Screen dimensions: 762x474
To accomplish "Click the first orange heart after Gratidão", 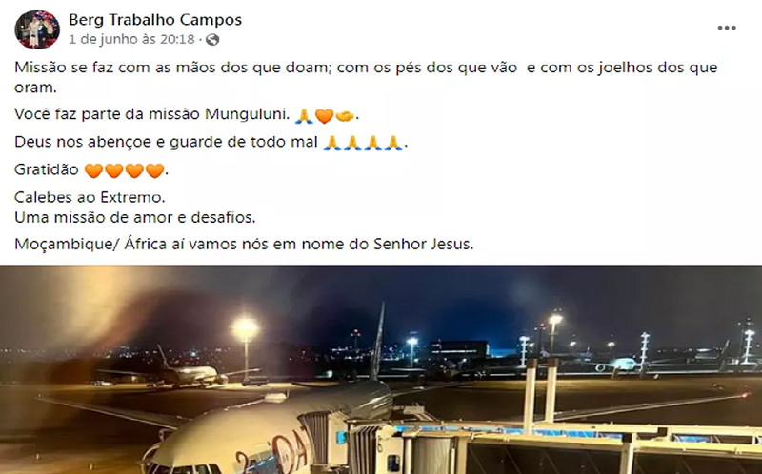I will 93,171.
